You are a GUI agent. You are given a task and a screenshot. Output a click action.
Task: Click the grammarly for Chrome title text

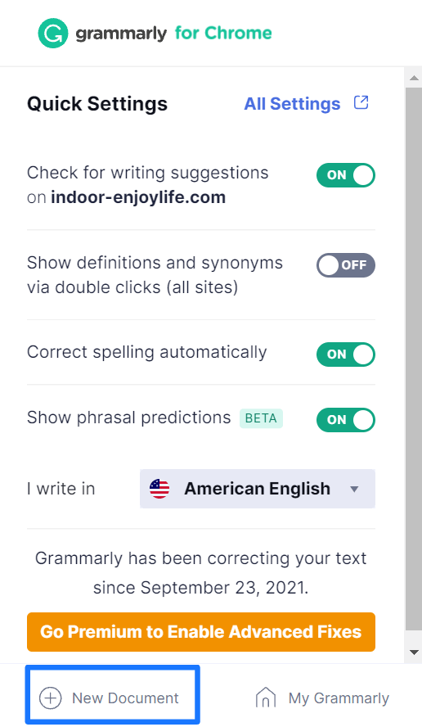pos(173,34)
